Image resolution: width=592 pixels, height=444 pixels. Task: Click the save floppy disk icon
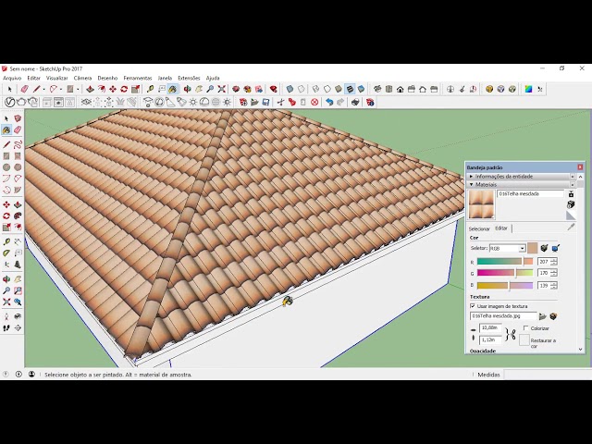[x=265, y=102]
